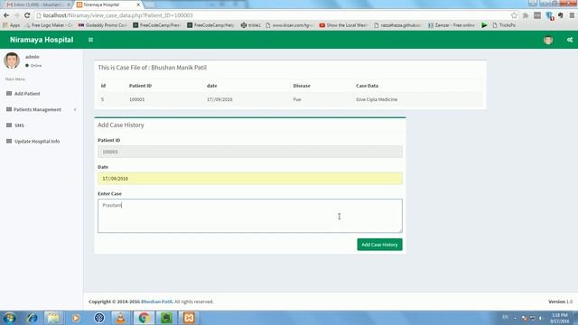Image resolution: width=578 pixels, height=325 pixels.
Task: Click the Case Data column header
Action: (368, 86)
